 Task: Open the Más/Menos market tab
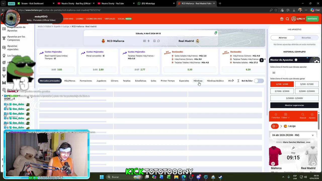tap(70, 81)
